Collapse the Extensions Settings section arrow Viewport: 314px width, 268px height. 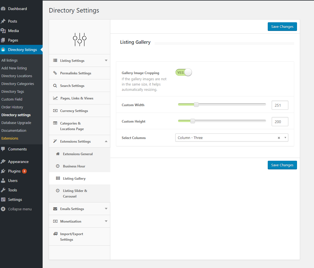[106, 142]
